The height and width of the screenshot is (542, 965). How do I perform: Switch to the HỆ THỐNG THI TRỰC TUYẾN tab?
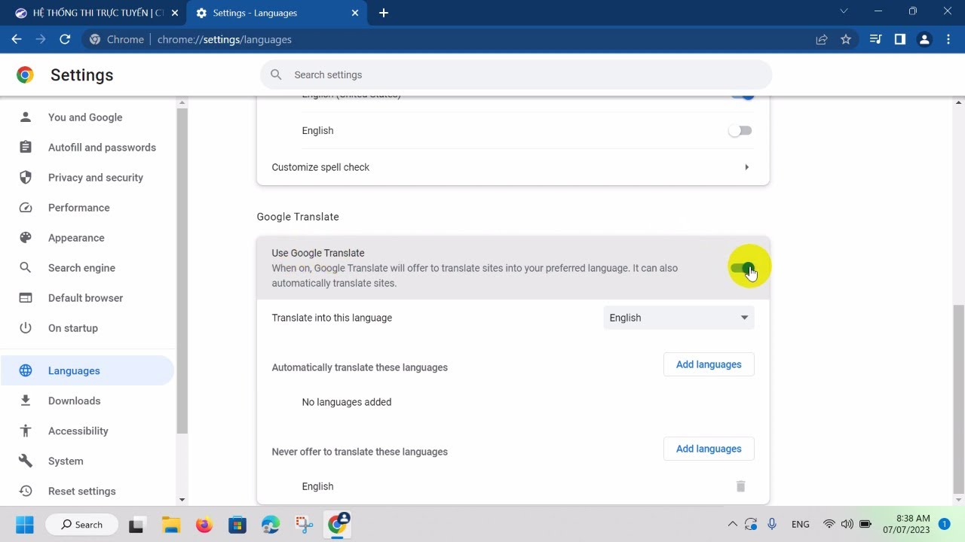point(95,13)
